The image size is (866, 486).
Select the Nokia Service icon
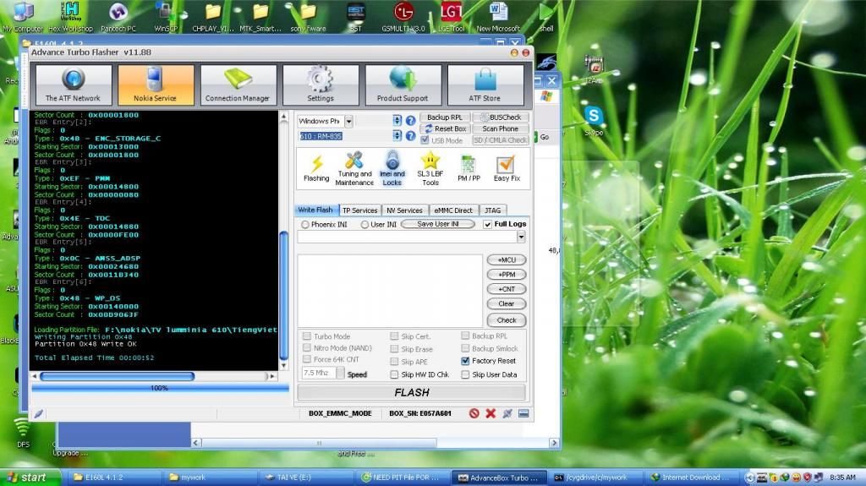[x=156, y=85]
